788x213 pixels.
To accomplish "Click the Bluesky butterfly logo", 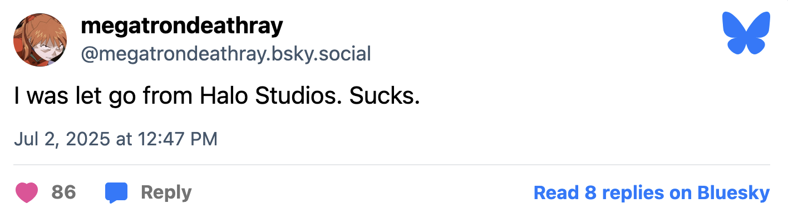I will pyautogui.click(x=746, y=33).
